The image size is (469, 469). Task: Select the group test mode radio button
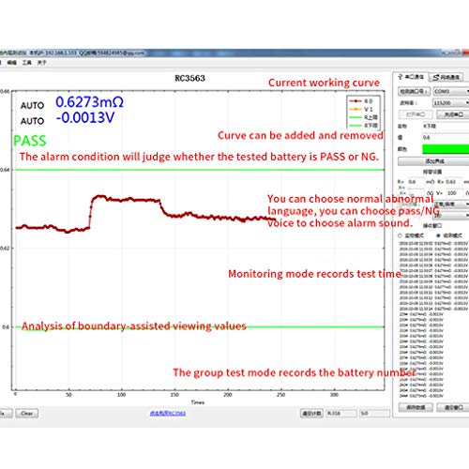[438, 235]
